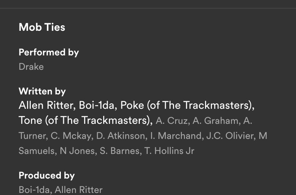The height and width of the screenshot is (195, 296).
Task: Click the Drake performer name
Action: pos(31,66)
